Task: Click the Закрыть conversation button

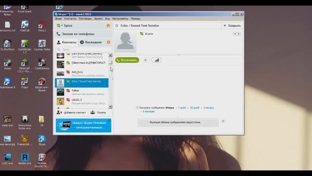Action: [232, 25]
